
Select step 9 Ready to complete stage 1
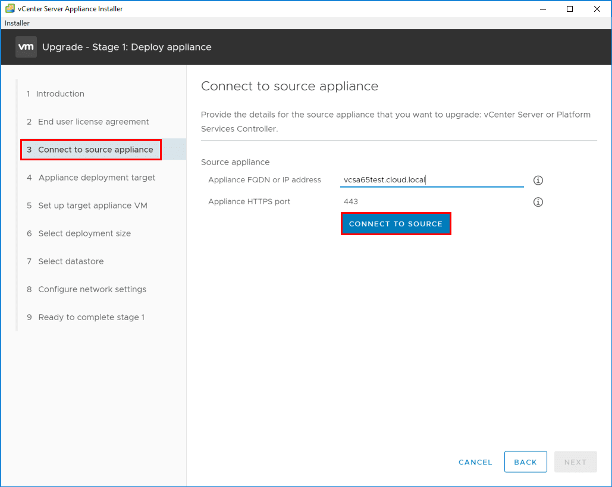click(91, 317)
